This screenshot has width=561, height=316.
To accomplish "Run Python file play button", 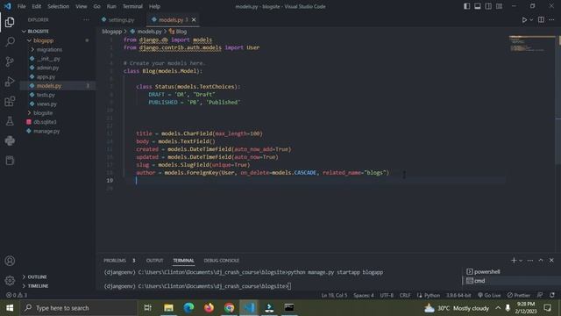I will point(524,19).
